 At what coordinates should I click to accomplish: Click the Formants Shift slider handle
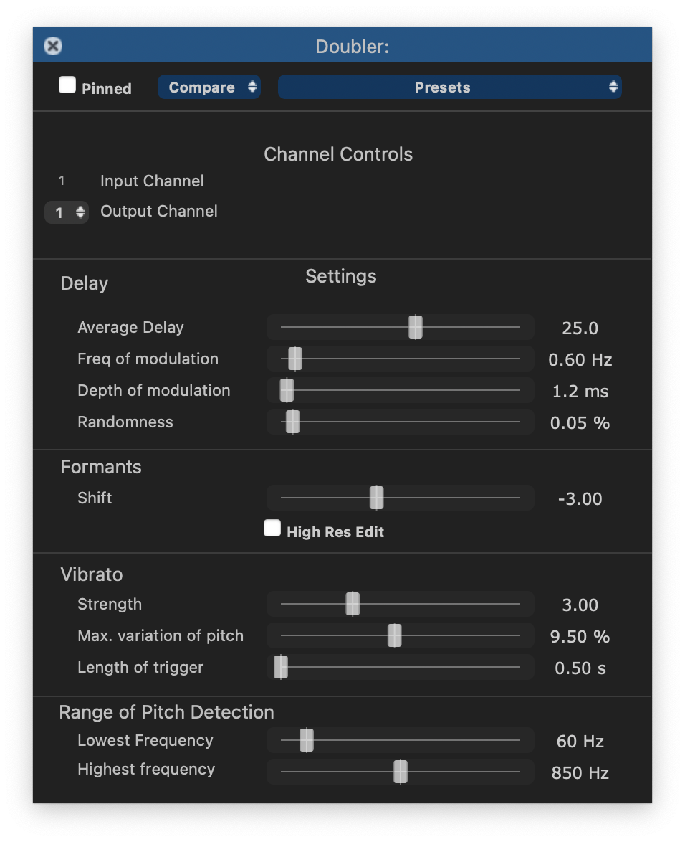coord(377,498)
